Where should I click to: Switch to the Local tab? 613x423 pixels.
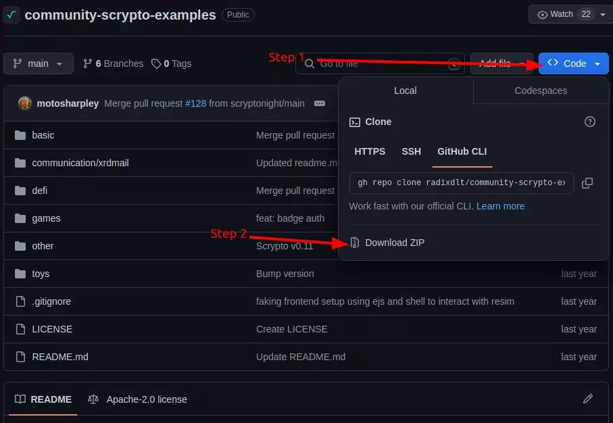[x=406, y=91]
